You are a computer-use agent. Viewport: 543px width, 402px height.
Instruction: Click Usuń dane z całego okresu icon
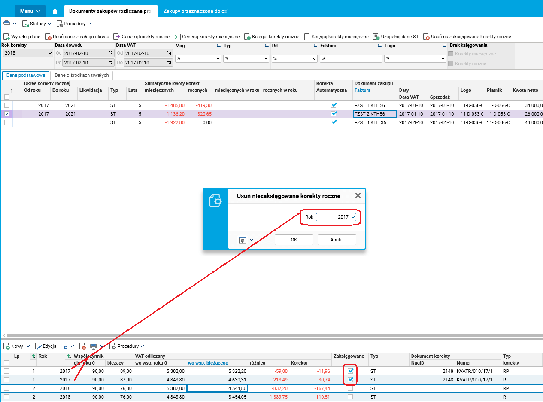click(x=48, y=37)
